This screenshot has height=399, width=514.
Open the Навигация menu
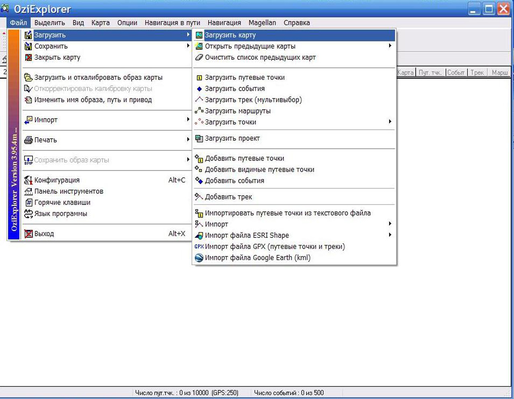(x=224, y=23)
